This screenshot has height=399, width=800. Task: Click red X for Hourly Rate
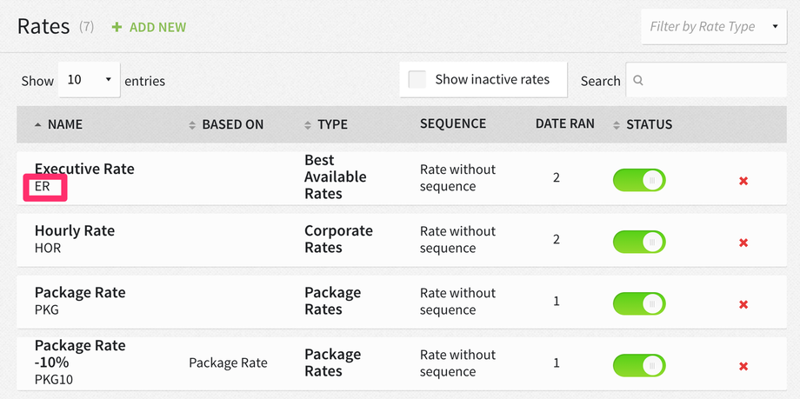click(743, 243)
